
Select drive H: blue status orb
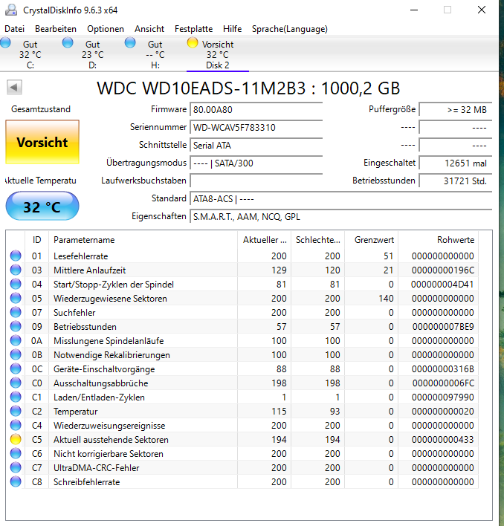click(130, 43)
